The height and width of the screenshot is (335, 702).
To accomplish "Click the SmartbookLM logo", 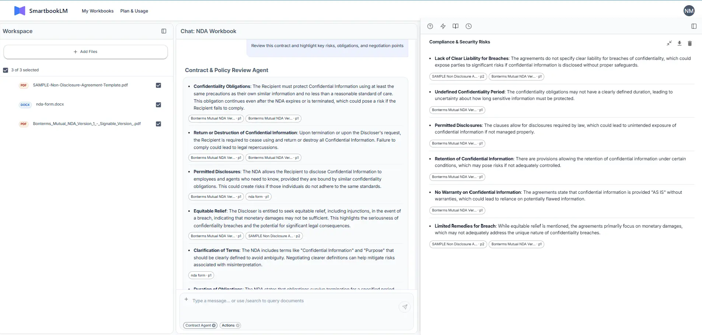I will click(41, 11).
